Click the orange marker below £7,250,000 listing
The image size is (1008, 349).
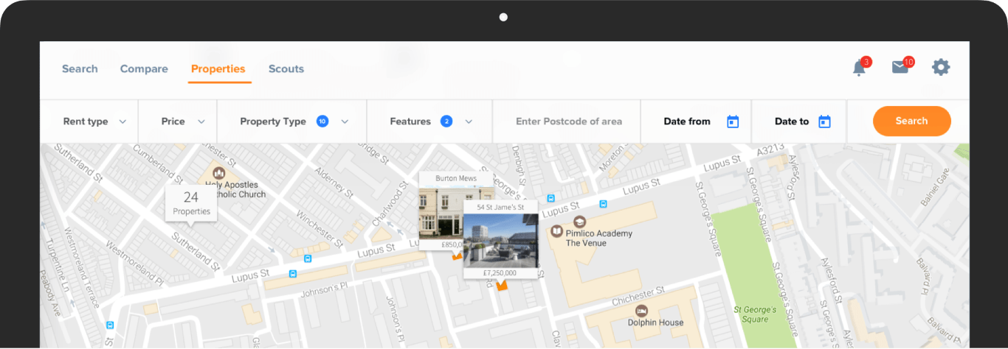click(503, 286)
